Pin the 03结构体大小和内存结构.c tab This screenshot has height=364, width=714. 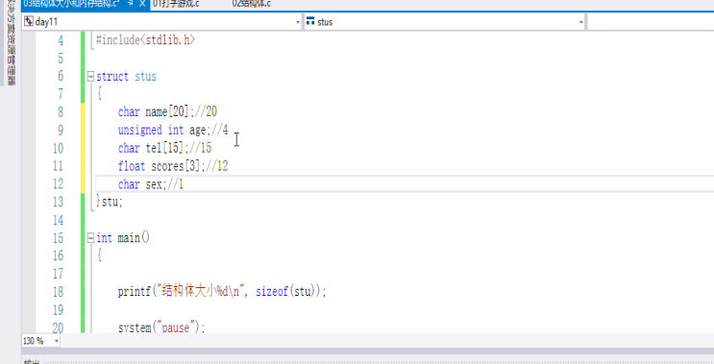131,3
